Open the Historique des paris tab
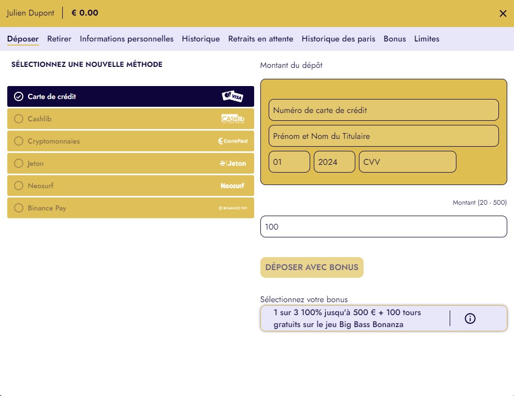514x396 pixels. coord(338,39)
